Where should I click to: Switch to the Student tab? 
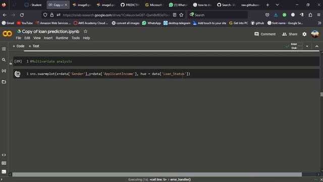tap(33, 5)
